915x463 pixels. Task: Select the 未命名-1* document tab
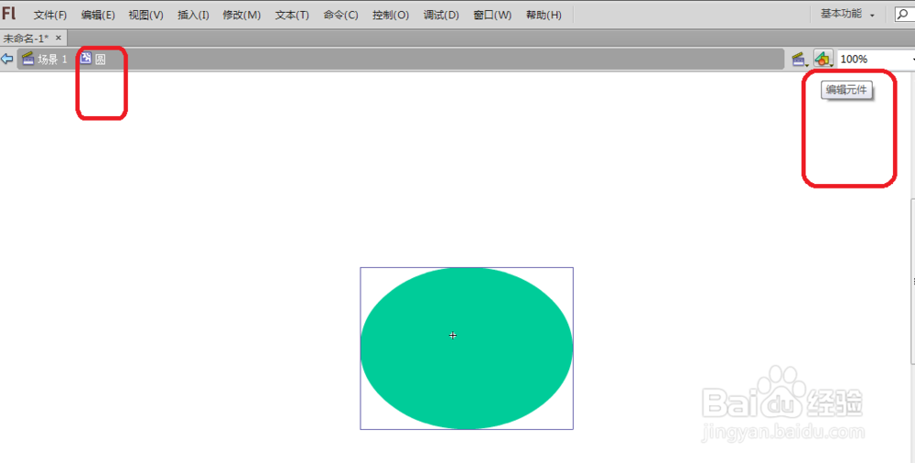pyautogui.click(x=27, y=38)
